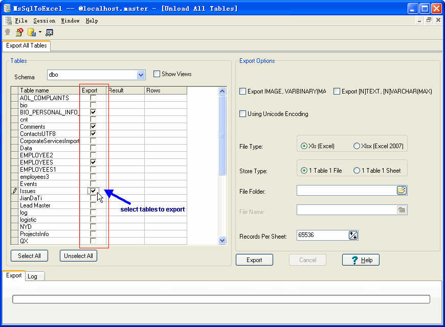Uncheck the EMPLOYEES export checkbox
445x327 pixels.
click(x=93, y=162)
